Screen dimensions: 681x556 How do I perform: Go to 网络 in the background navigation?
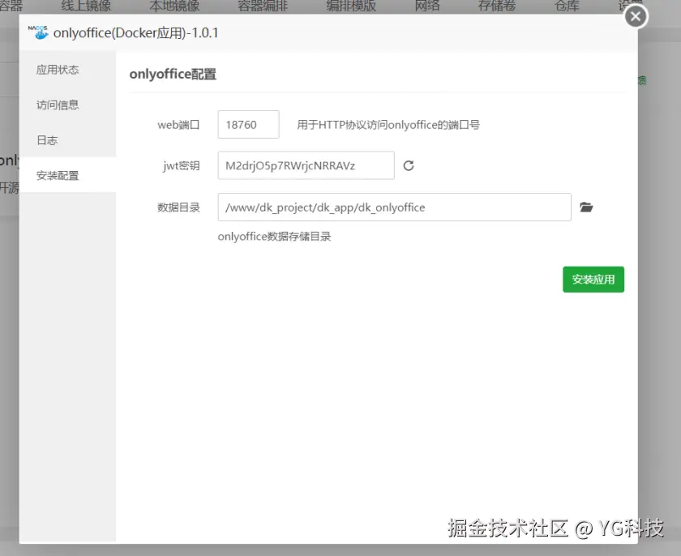click(x=427, y=6)
